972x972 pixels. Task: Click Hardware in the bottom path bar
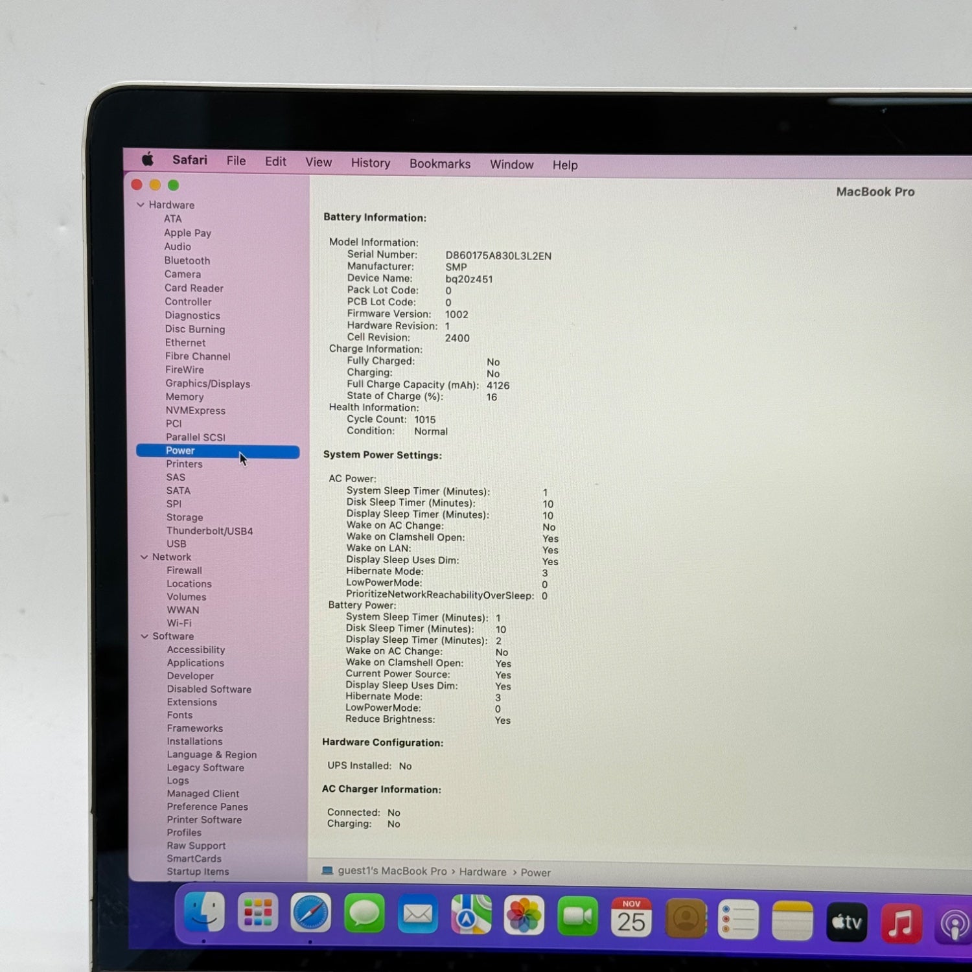(482, 872)
